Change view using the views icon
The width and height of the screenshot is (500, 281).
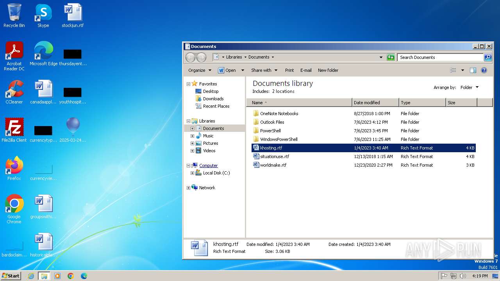click(453, 70)
